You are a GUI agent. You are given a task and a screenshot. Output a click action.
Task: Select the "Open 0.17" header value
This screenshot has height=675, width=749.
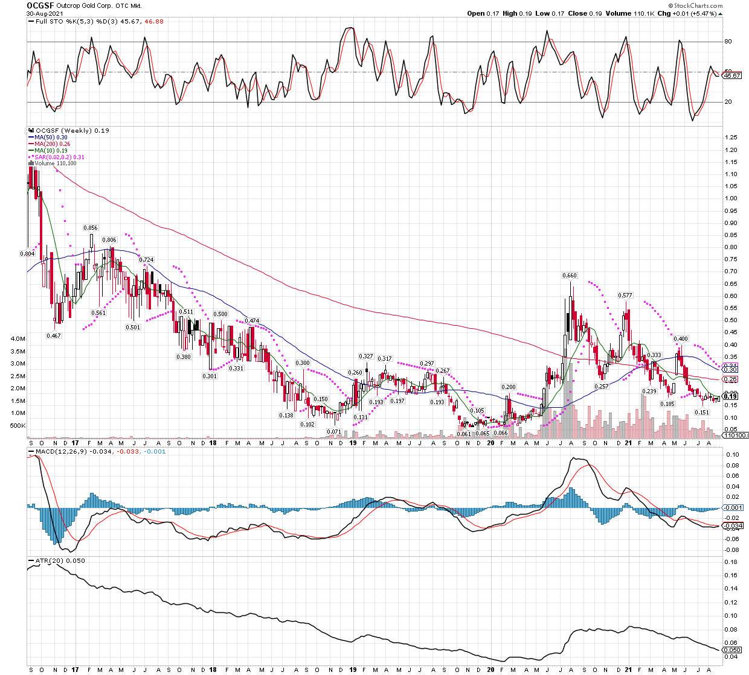pyautogui.click(x=484, y=13)
